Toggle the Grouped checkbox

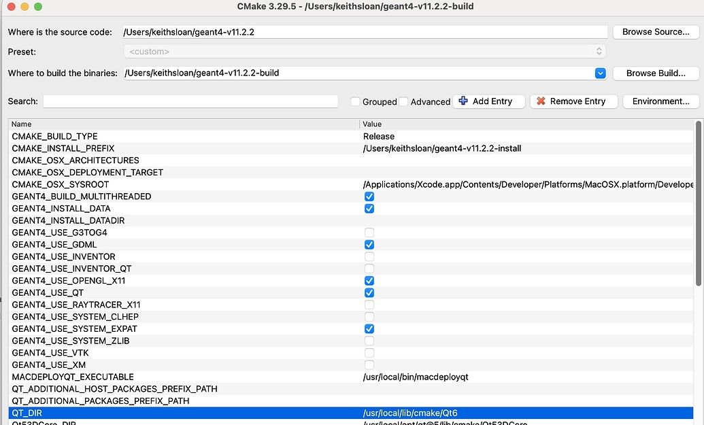[x=354, y=101]
